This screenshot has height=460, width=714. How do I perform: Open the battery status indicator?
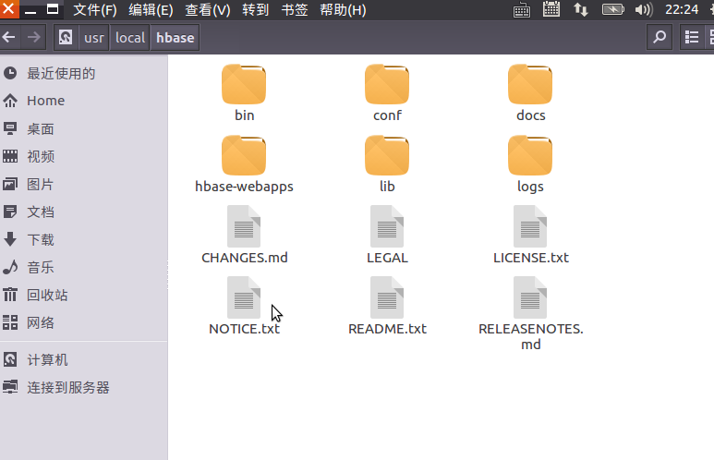click(613, 9)
